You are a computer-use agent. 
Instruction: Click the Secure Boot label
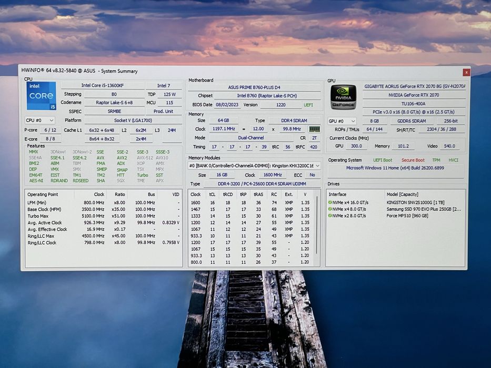pos(413,160)
